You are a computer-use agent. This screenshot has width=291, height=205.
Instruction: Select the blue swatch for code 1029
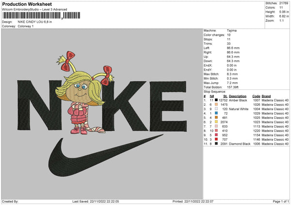[x=216, y=113]
